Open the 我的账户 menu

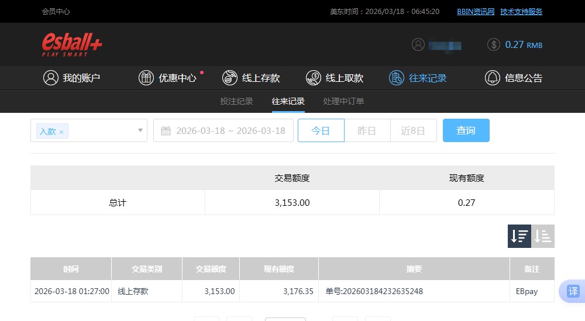pos(71,78)
